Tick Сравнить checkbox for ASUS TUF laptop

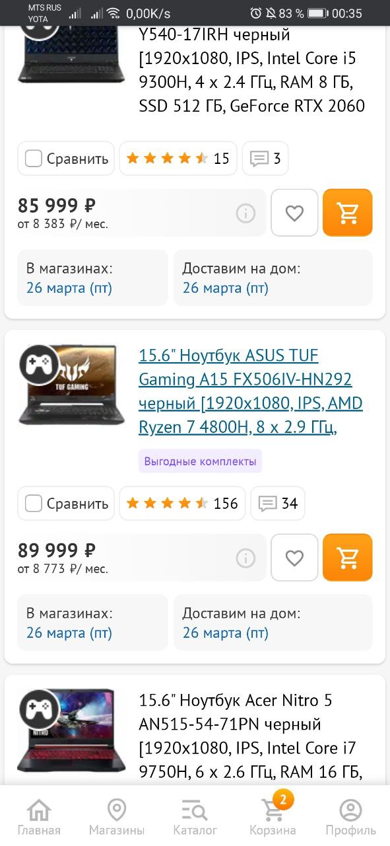pyautogui.click(x=66, y=504)
